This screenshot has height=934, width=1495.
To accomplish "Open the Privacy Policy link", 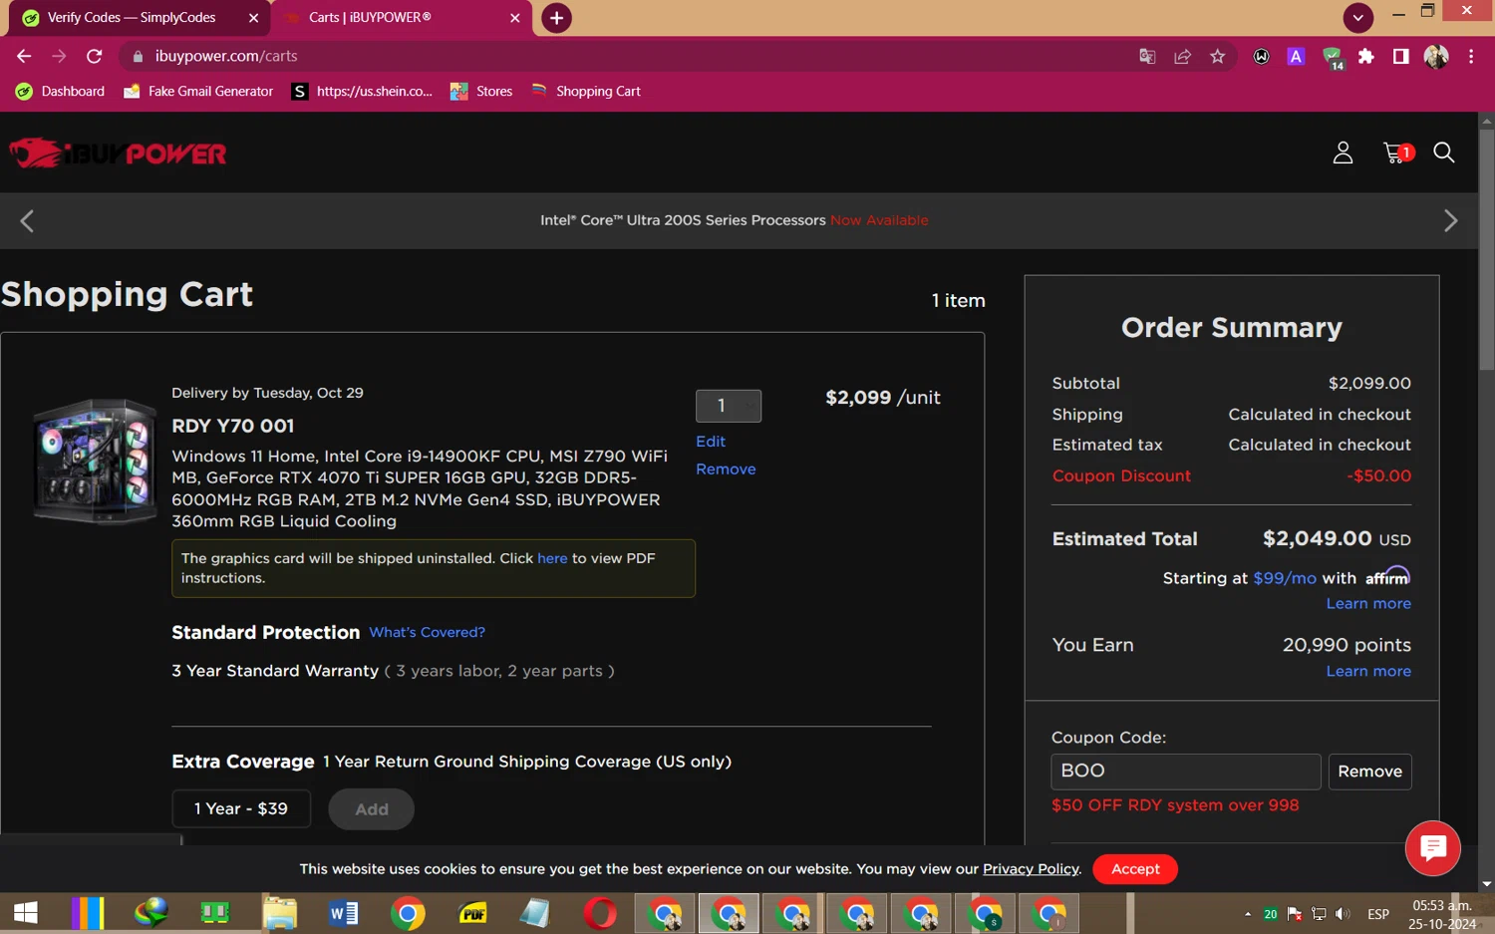I will (x=1031, y=869).
